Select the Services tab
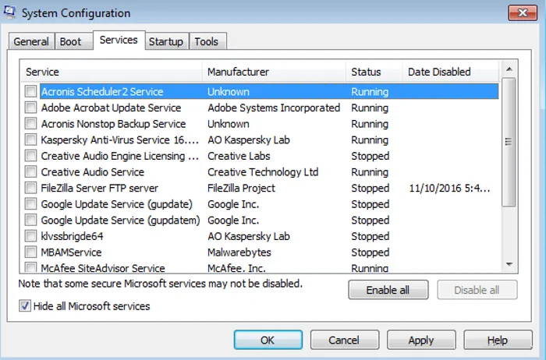The width and height of the screenshot is (546, 360). coord(119,41)
